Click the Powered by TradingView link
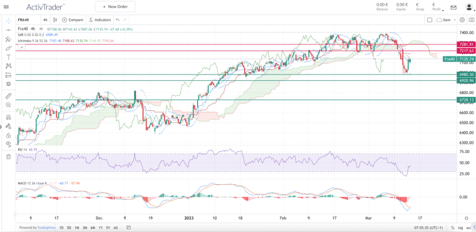This screenshot has height=232, width=476. pos(37,228)
